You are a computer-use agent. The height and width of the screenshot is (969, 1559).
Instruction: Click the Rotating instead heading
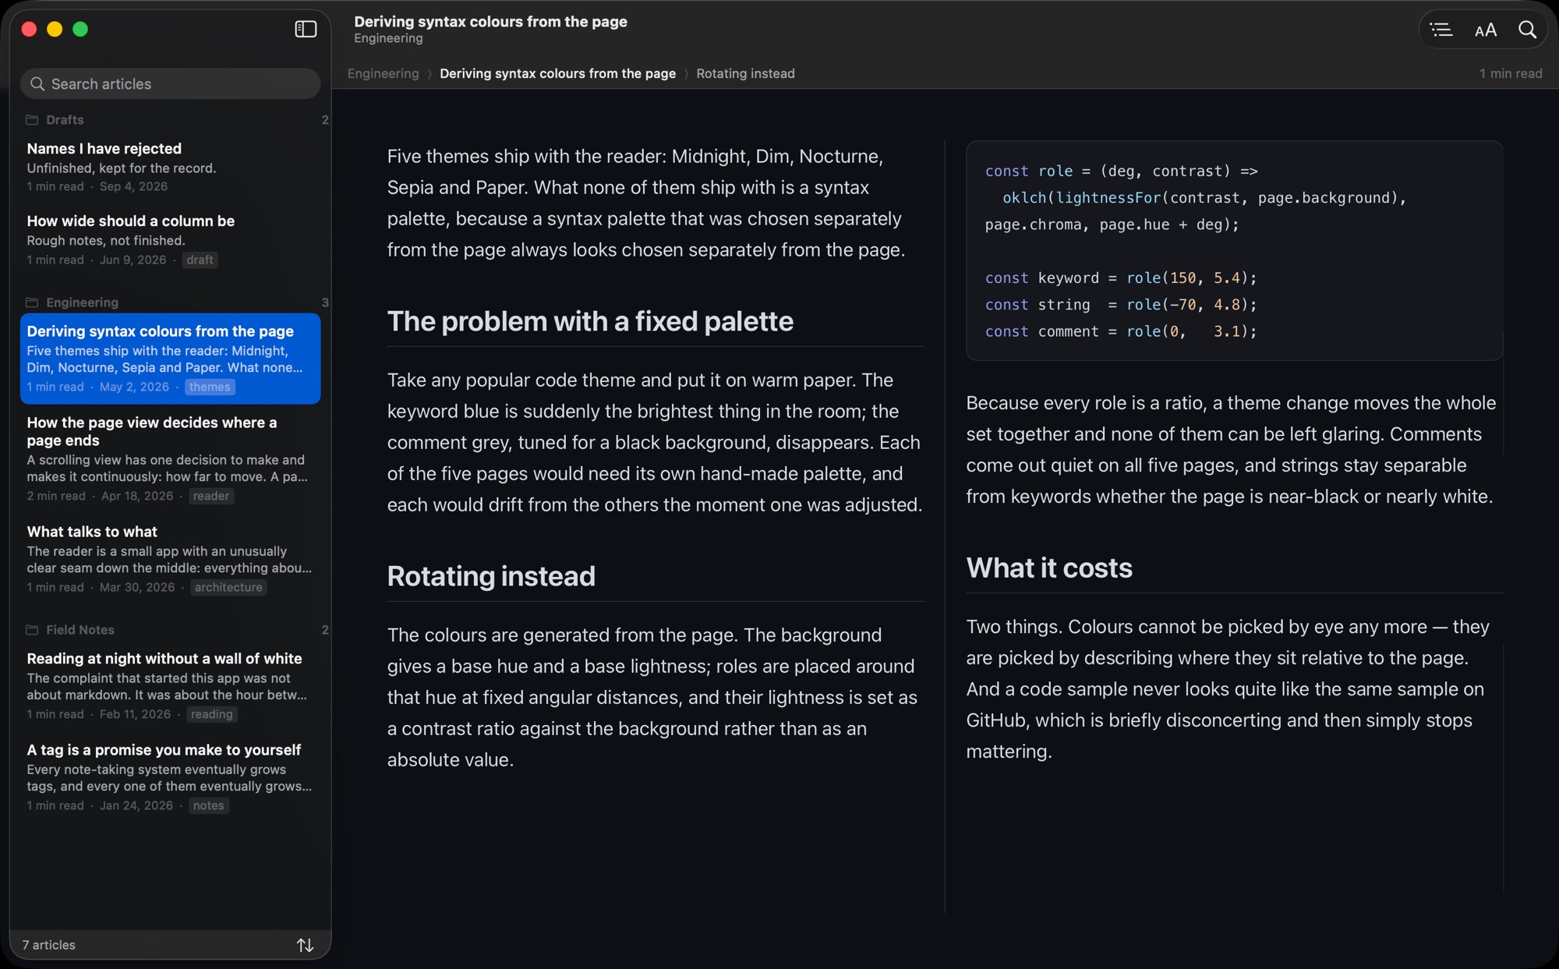pyautogui.click(x=491, y=576)
